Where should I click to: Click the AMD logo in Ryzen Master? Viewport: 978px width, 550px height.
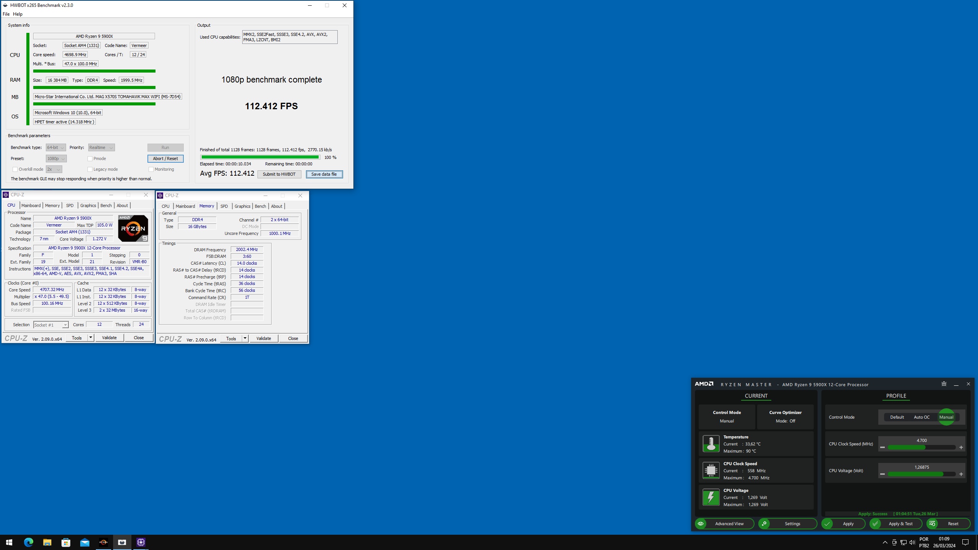click(x=704, y=384)
